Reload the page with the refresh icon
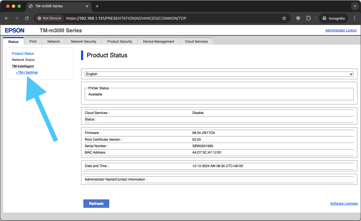The image size is (361, 221). pos(27,18)
